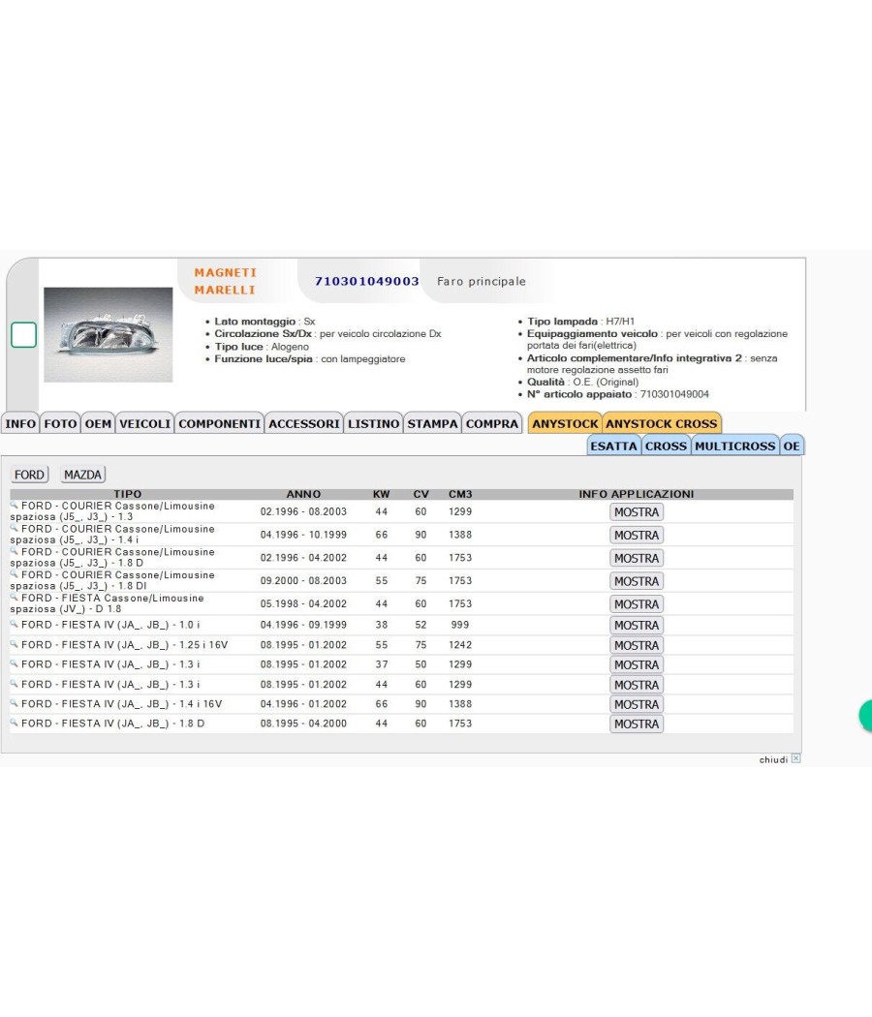Show the VEICOLI tab
This screenshot has width=872, height=1017.
[x=145, y=423]
